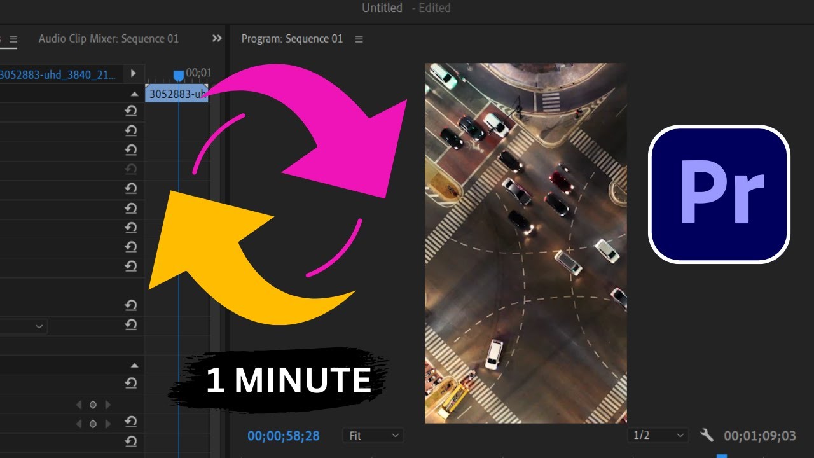Switch to Audio Clip Mixer: Sequence 01 tab
Screen dimensions: 814x458
click(109, 39)
